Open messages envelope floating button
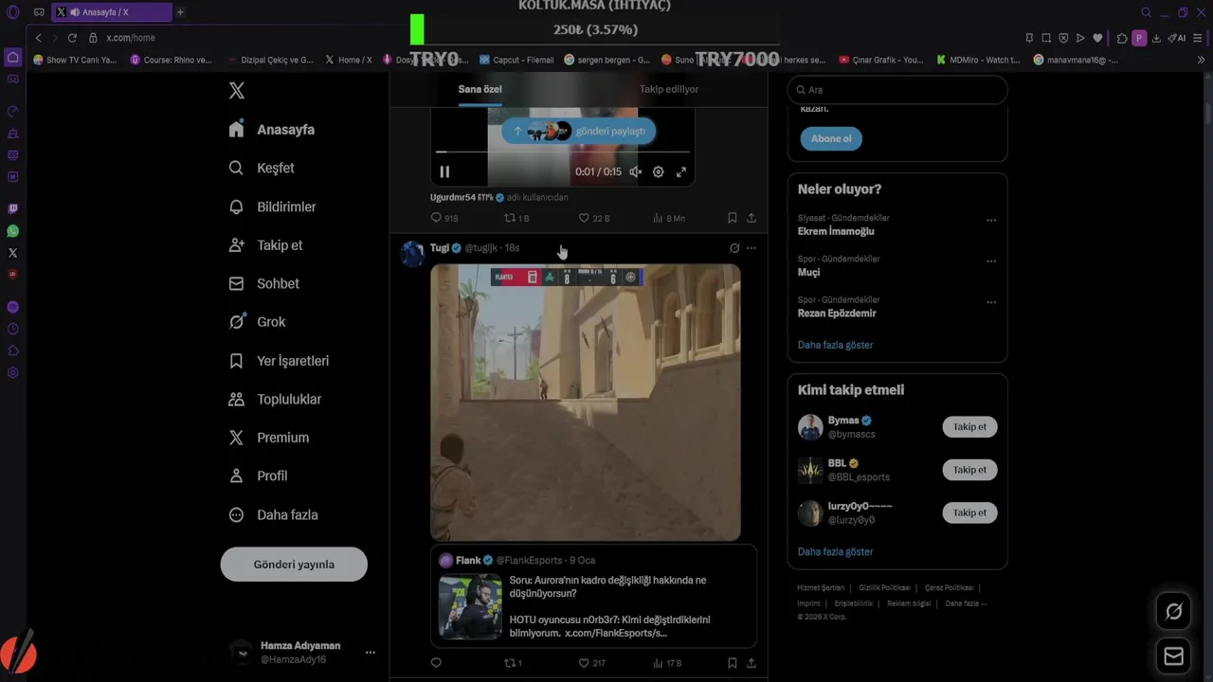 1173,655
